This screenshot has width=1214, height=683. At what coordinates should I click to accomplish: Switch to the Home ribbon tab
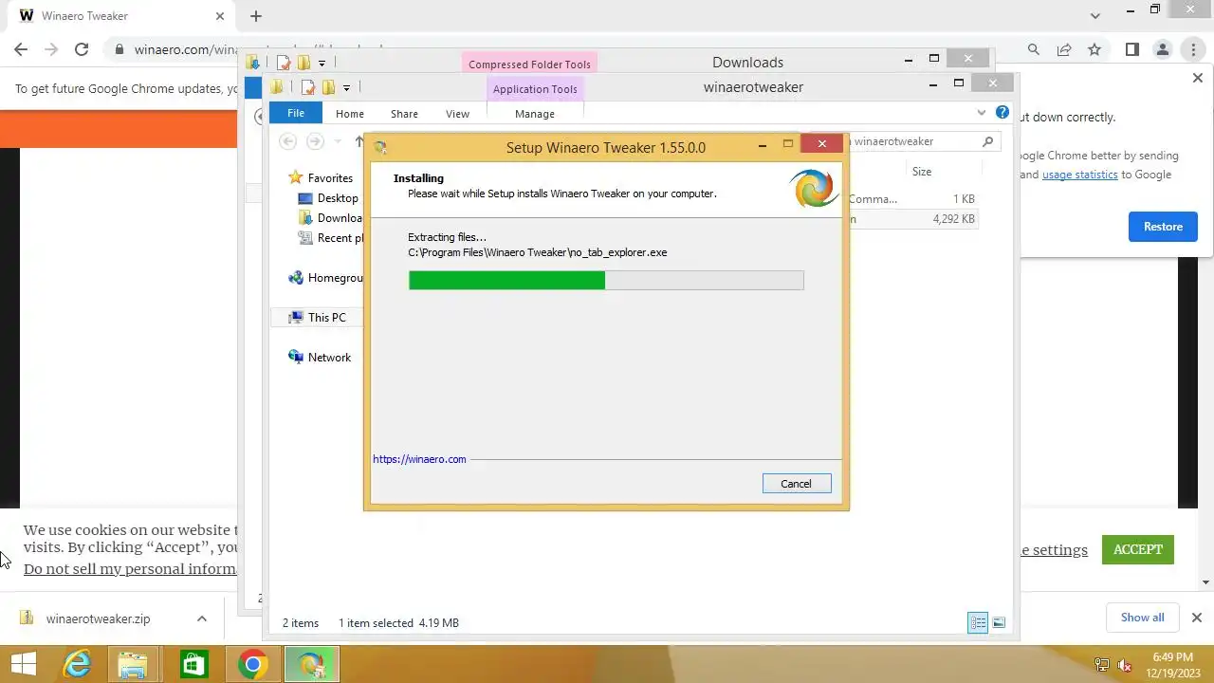(350, 114)
